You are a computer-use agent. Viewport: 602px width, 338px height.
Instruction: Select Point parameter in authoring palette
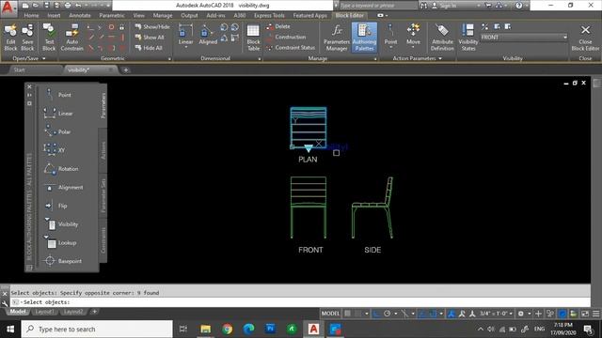point(58,94)
